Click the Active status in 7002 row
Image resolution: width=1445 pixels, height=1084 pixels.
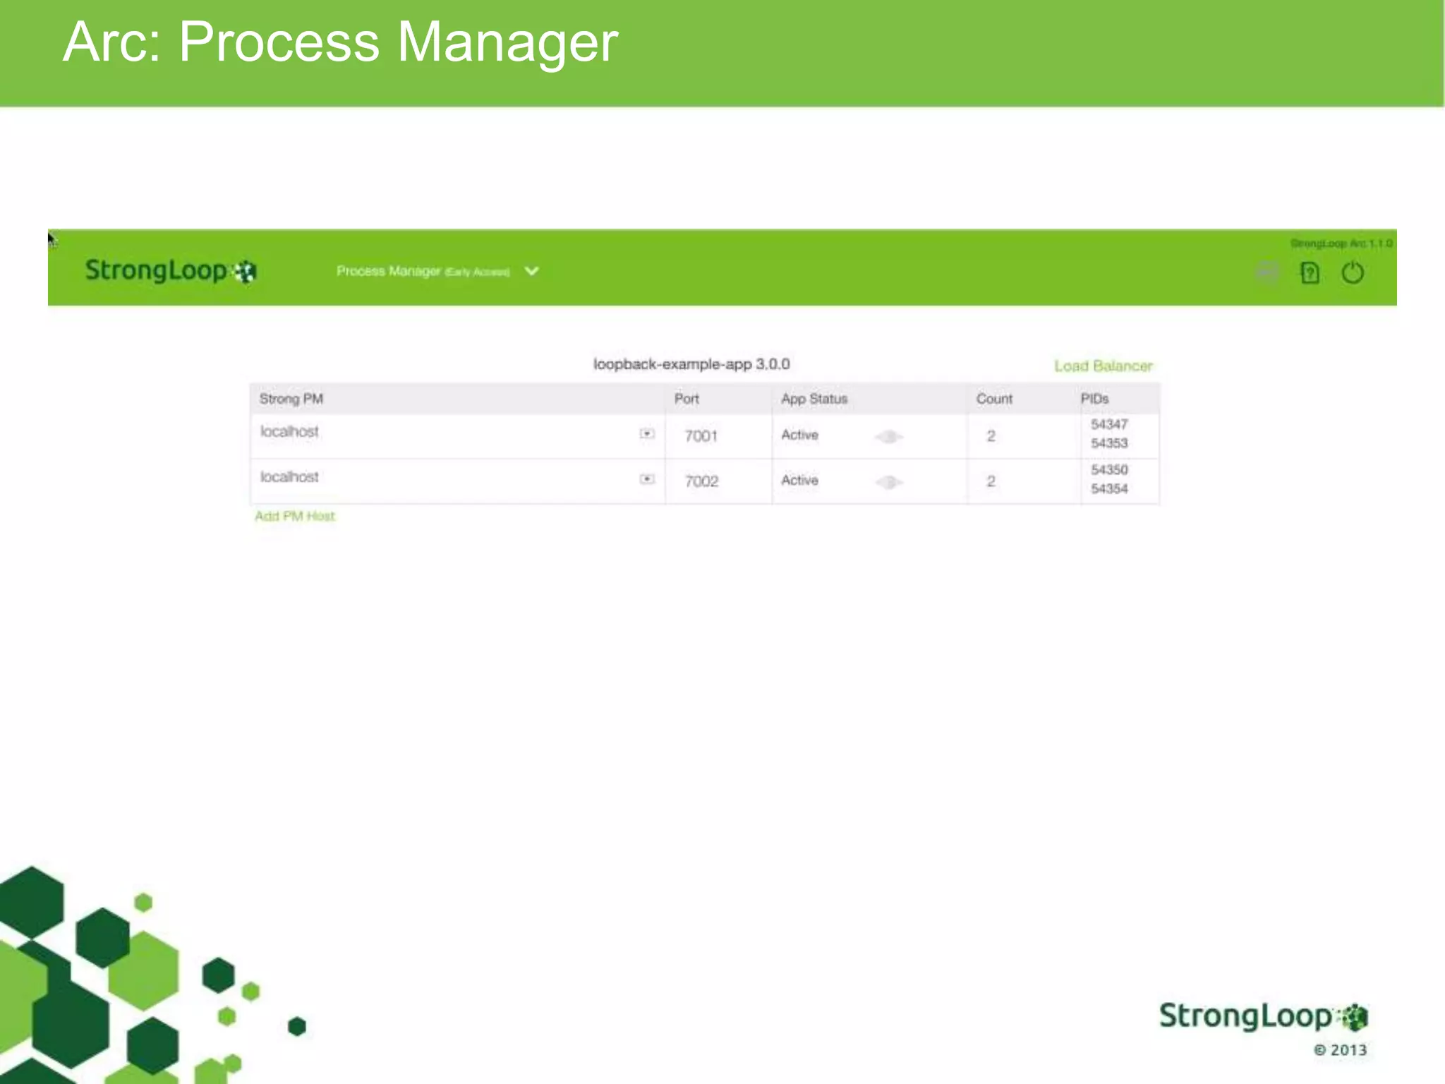(799, 480)
